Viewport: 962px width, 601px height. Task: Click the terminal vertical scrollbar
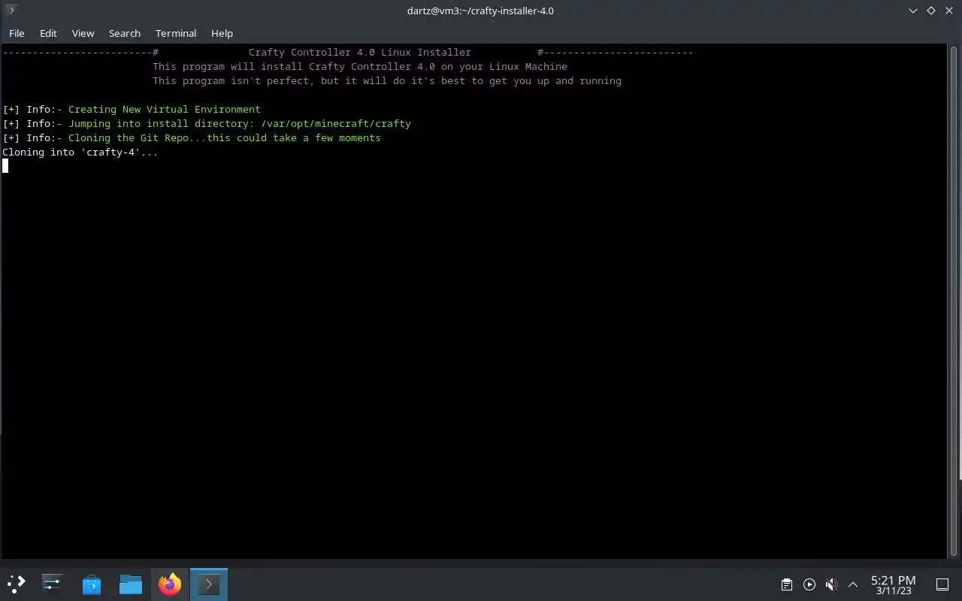point(953,300)
